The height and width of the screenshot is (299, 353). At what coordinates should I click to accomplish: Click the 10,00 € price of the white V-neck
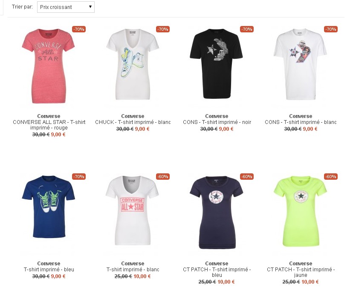(x=142, y=276)
